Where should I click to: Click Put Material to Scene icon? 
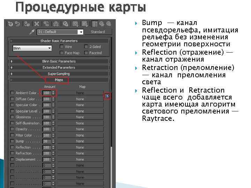tap(17, 24)
